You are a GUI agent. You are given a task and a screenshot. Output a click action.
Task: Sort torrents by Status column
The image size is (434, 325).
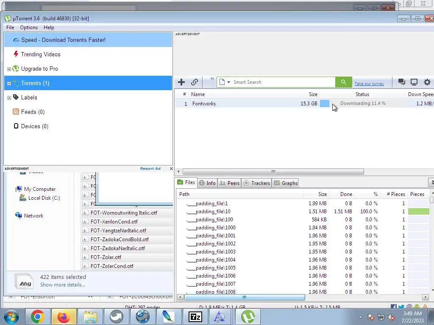pos(362,94)
